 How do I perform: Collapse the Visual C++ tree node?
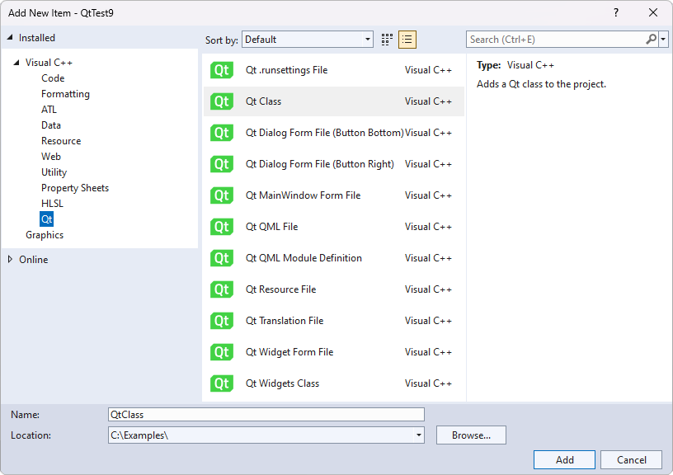[x=18, y=62]
